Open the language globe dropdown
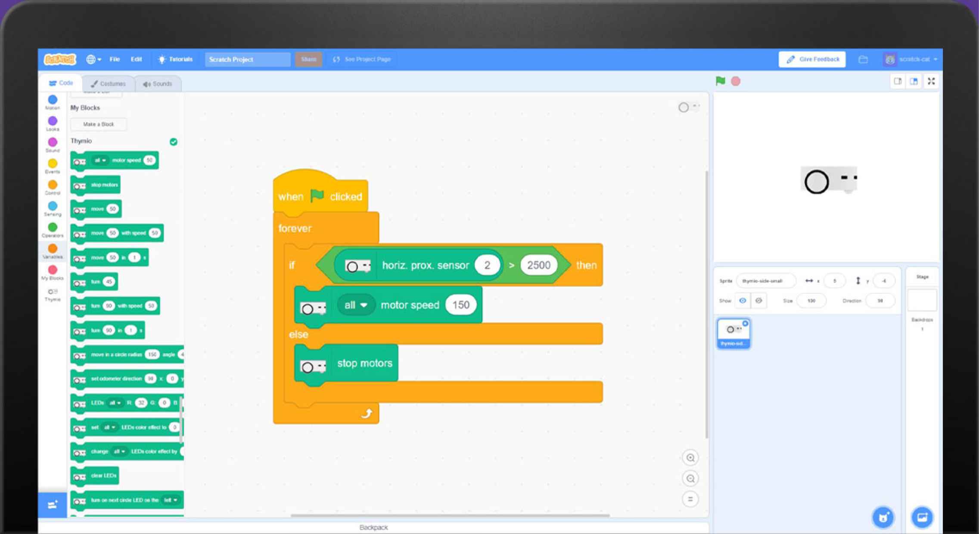 [93, 59]
